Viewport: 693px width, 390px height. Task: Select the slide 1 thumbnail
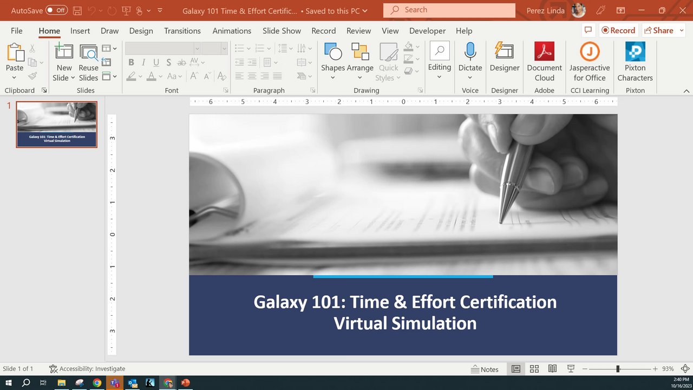coord(57,125)
